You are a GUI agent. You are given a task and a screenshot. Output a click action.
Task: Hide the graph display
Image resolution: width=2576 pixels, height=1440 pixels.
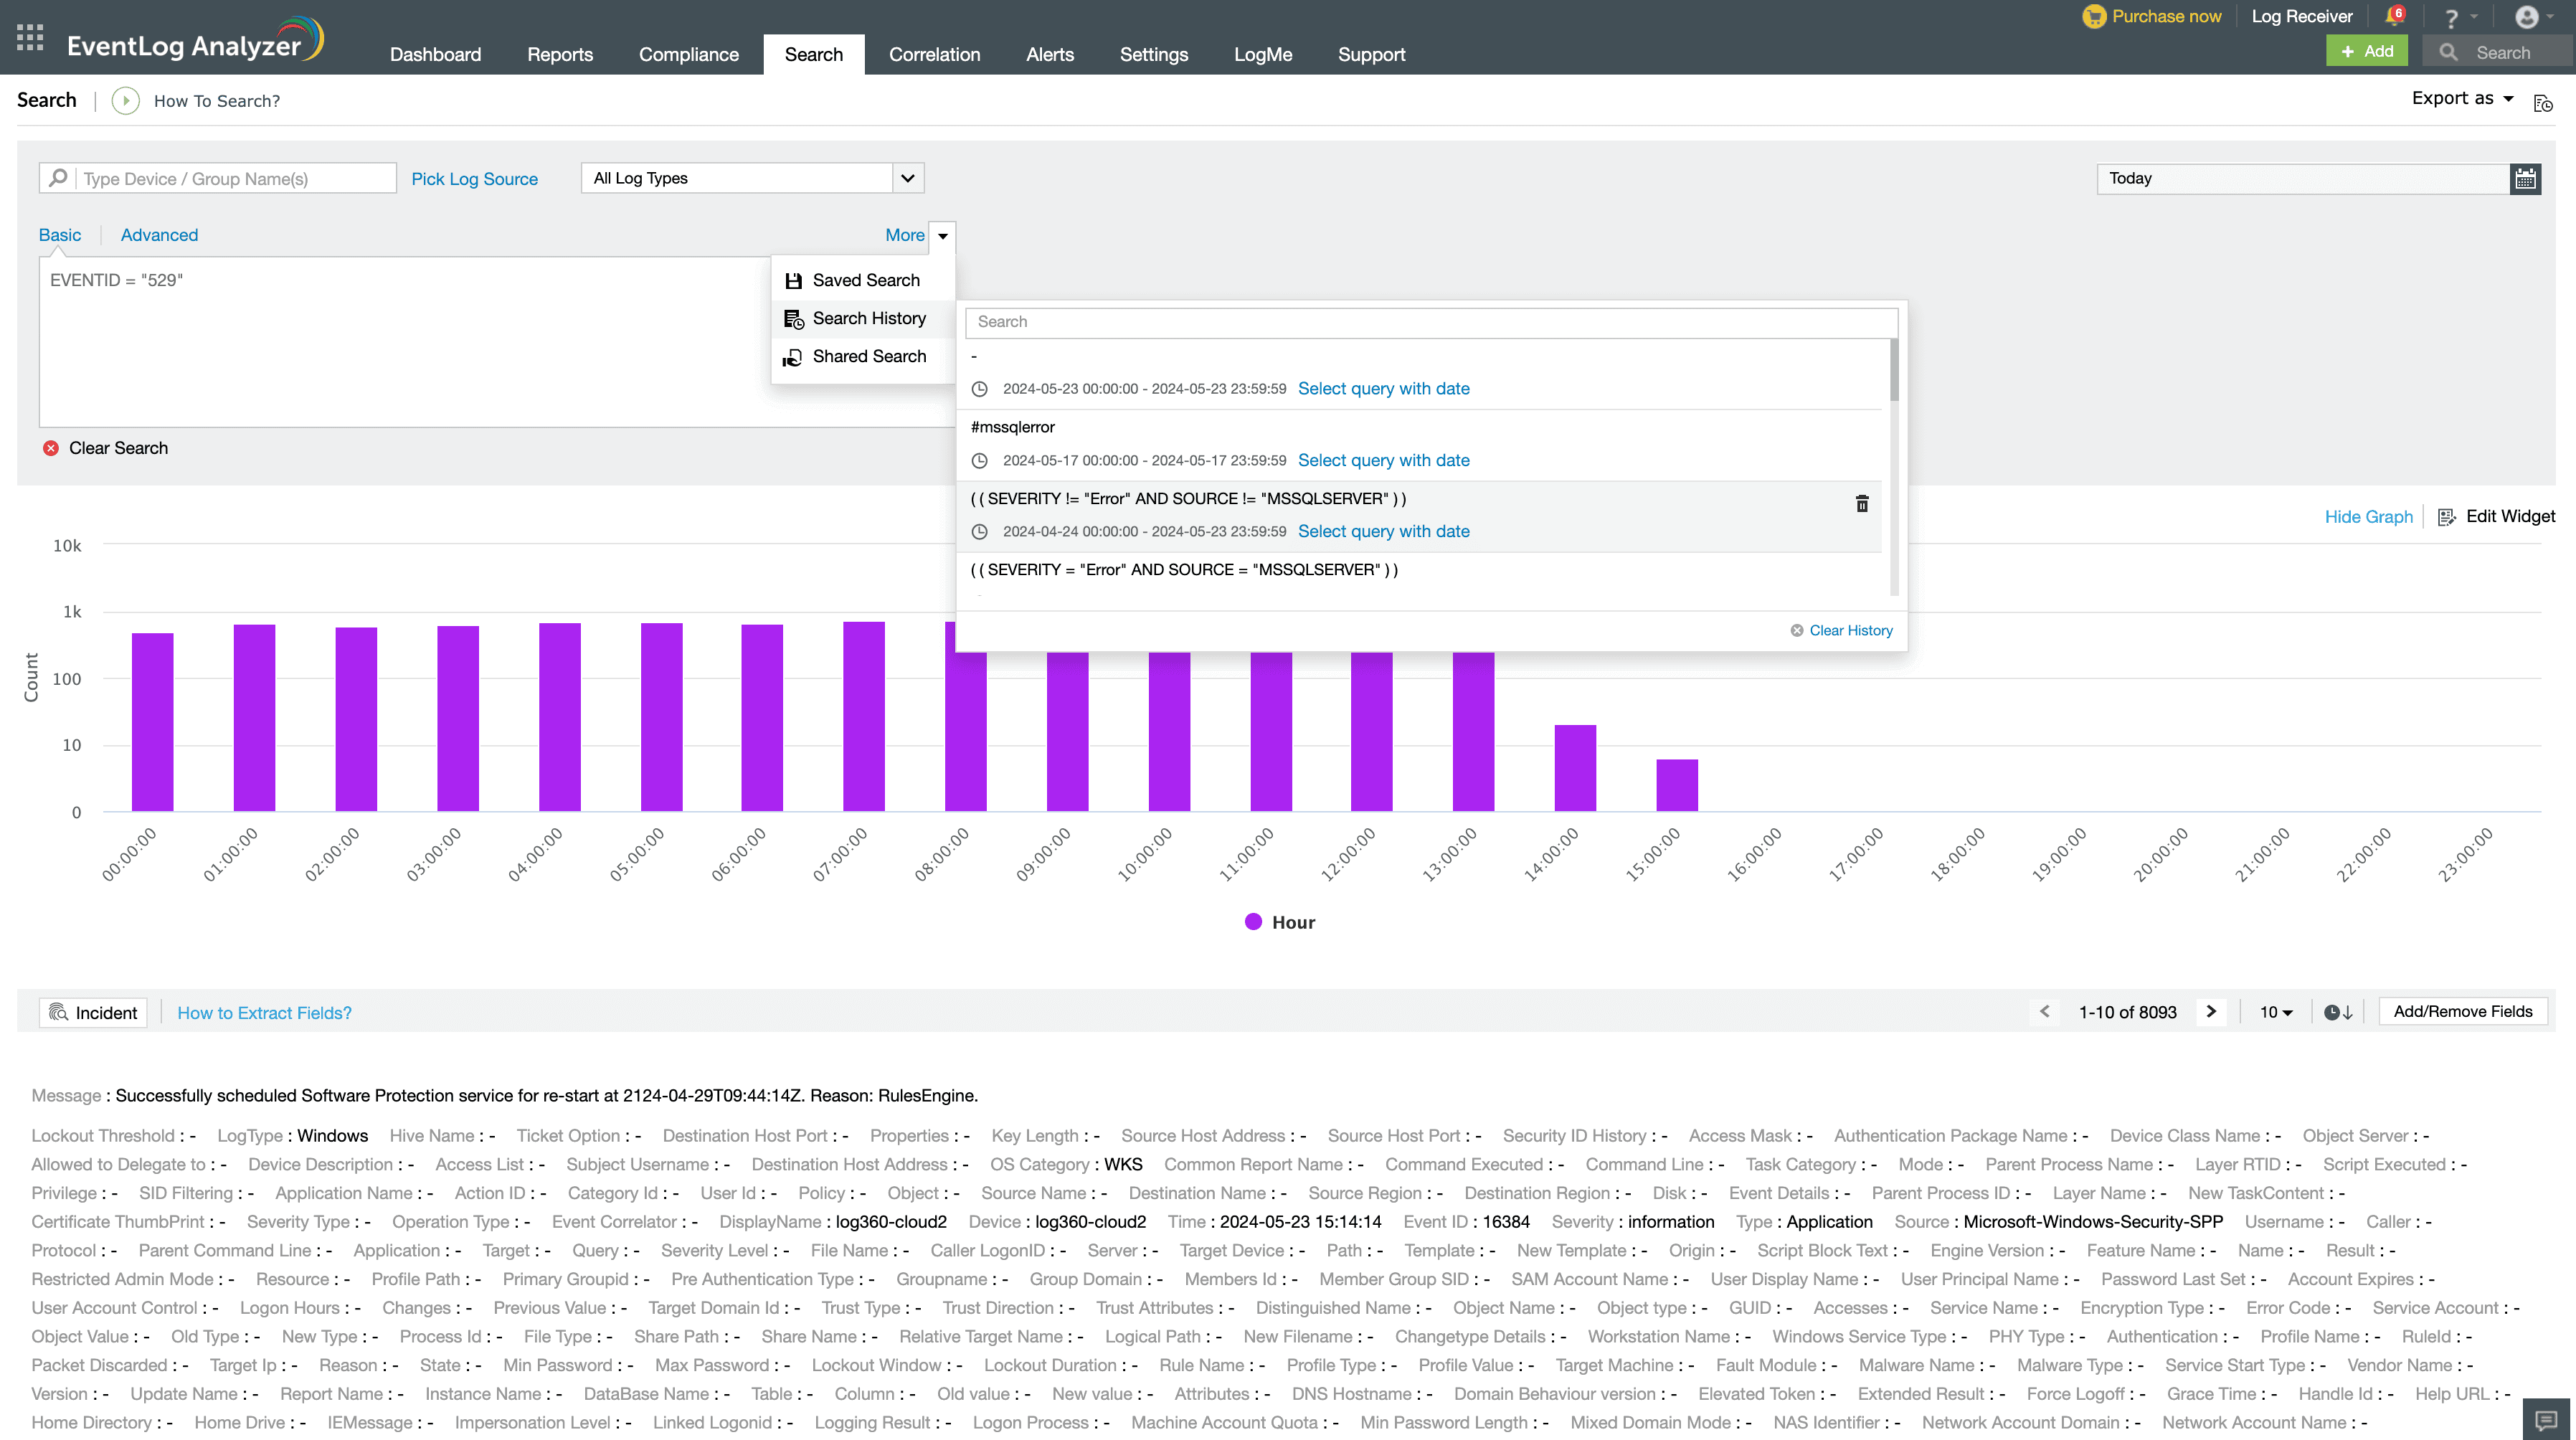(x=2368, y=516)
